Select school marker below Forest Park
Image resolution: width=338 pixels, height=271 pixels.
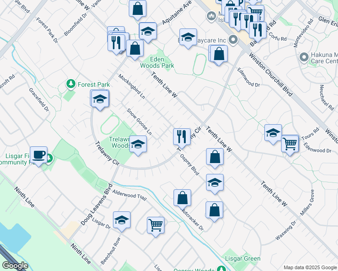coord(100,99)
